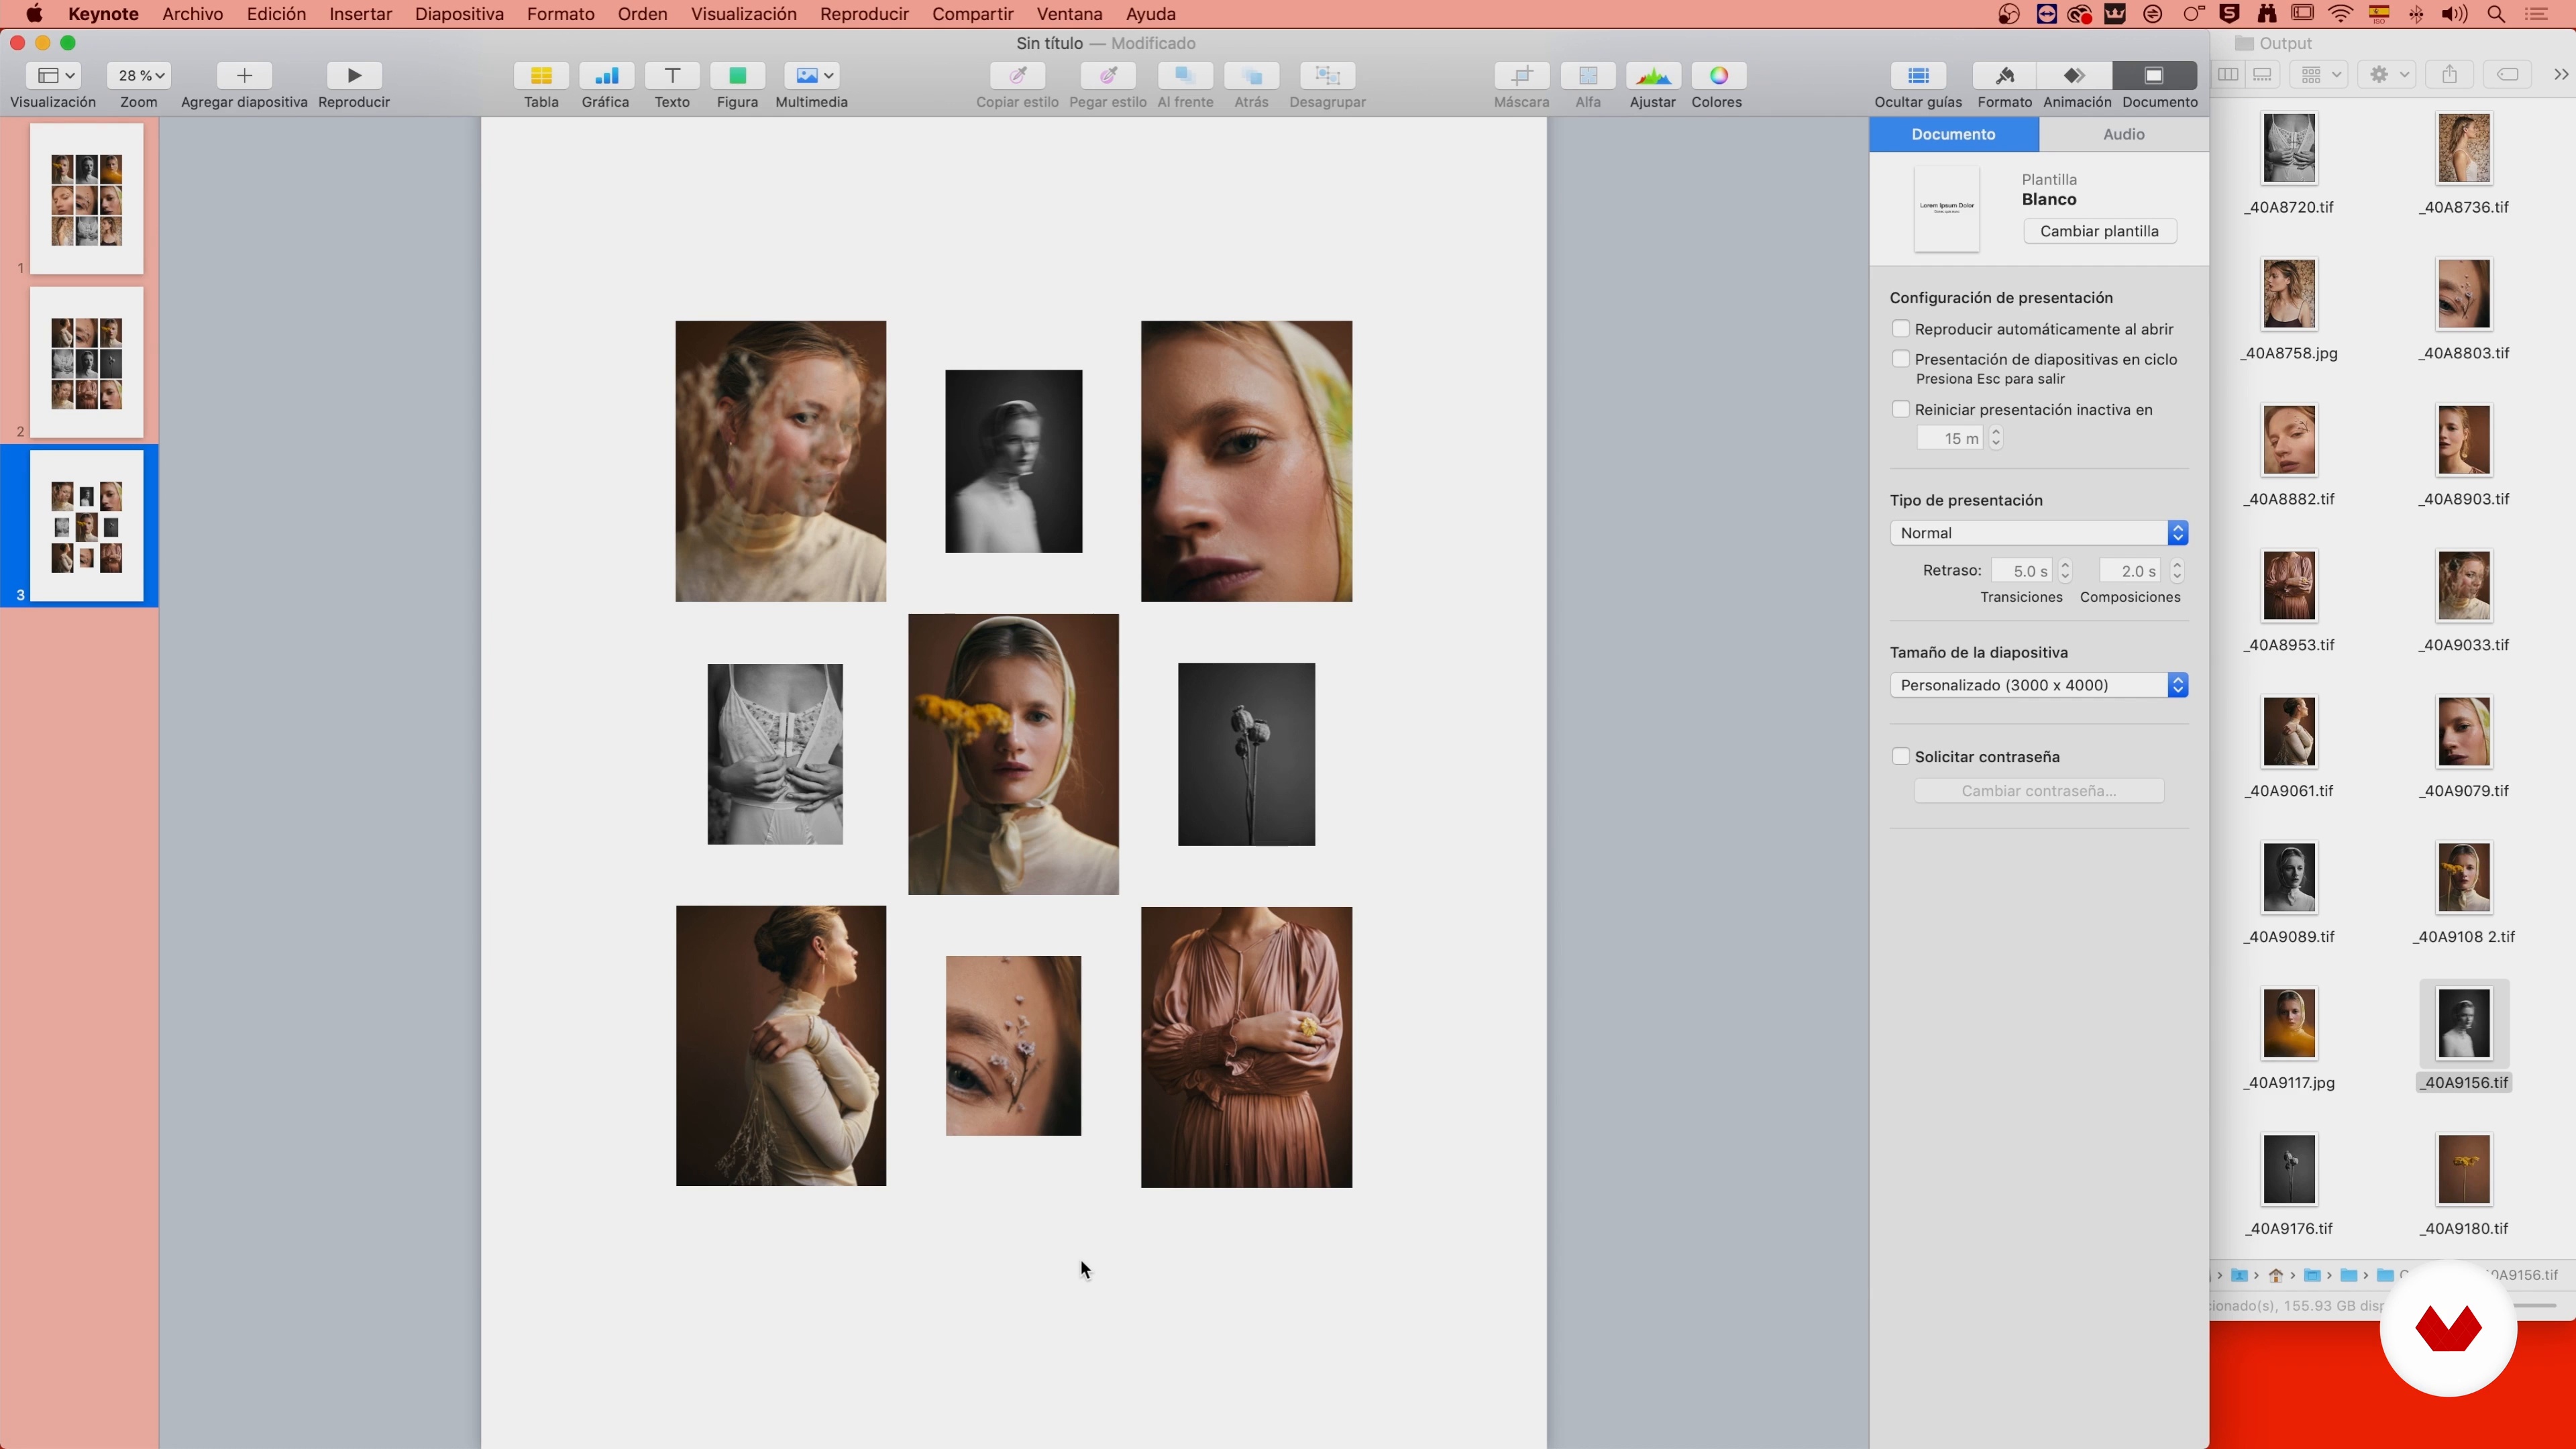This screenshot has height=1449, width=2576.
Task: Open the Formato inspector panel
Action: click(x=2004, y=76)
